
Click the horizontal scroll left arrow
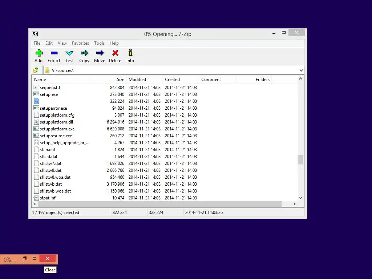(x=35, y=204)
